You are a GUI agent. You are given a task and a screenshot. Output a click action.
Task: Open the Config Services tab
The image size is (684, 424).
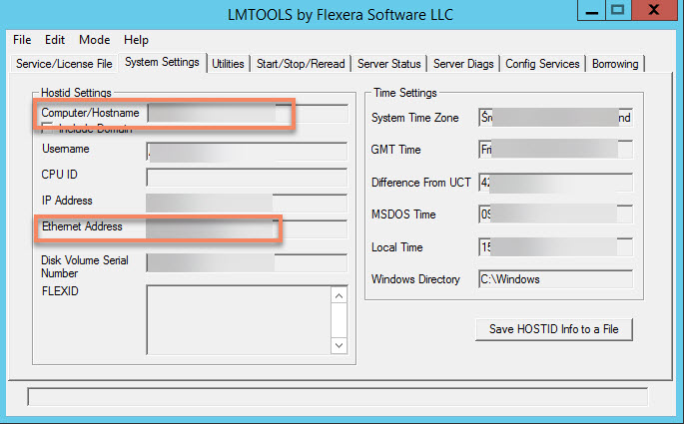(542, 64)
